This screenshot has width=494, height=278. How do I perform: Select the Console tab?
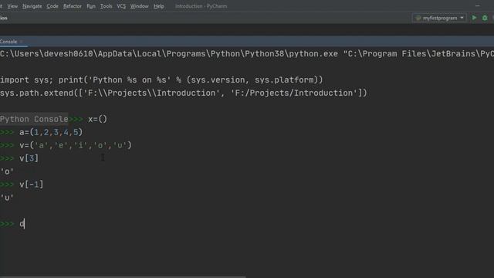coord(8,42)
